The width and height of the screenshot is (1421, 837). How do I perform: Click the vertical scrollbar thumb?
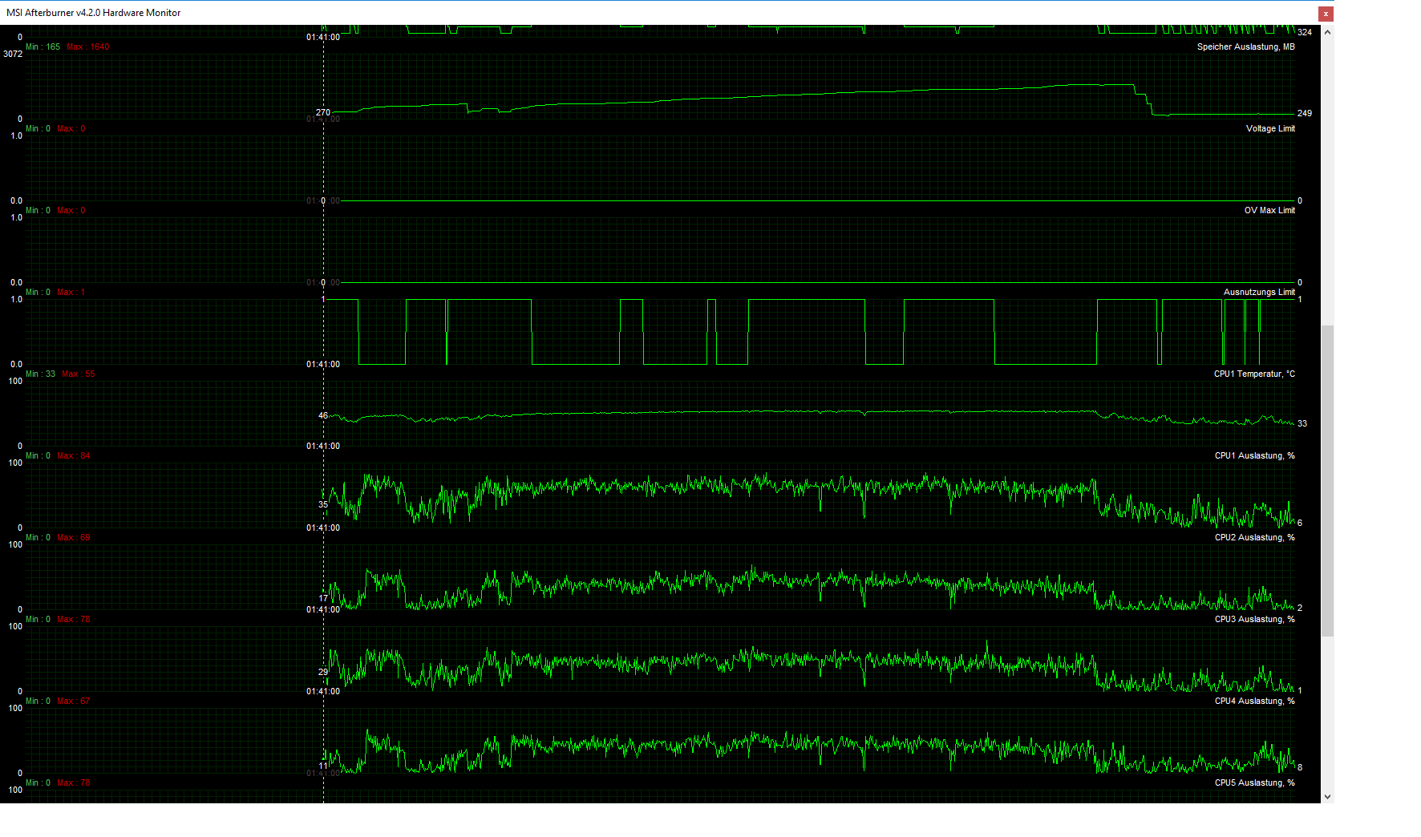coord(1327,481)
